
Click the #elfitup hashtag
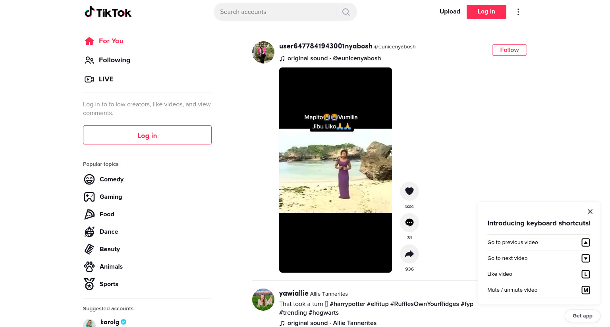(x=378, y=304)
